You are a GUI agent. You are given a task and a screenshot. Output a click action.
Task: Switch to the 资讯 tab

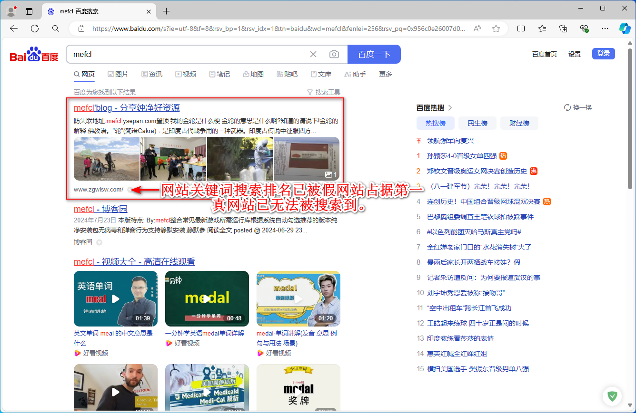coord(152,74)
